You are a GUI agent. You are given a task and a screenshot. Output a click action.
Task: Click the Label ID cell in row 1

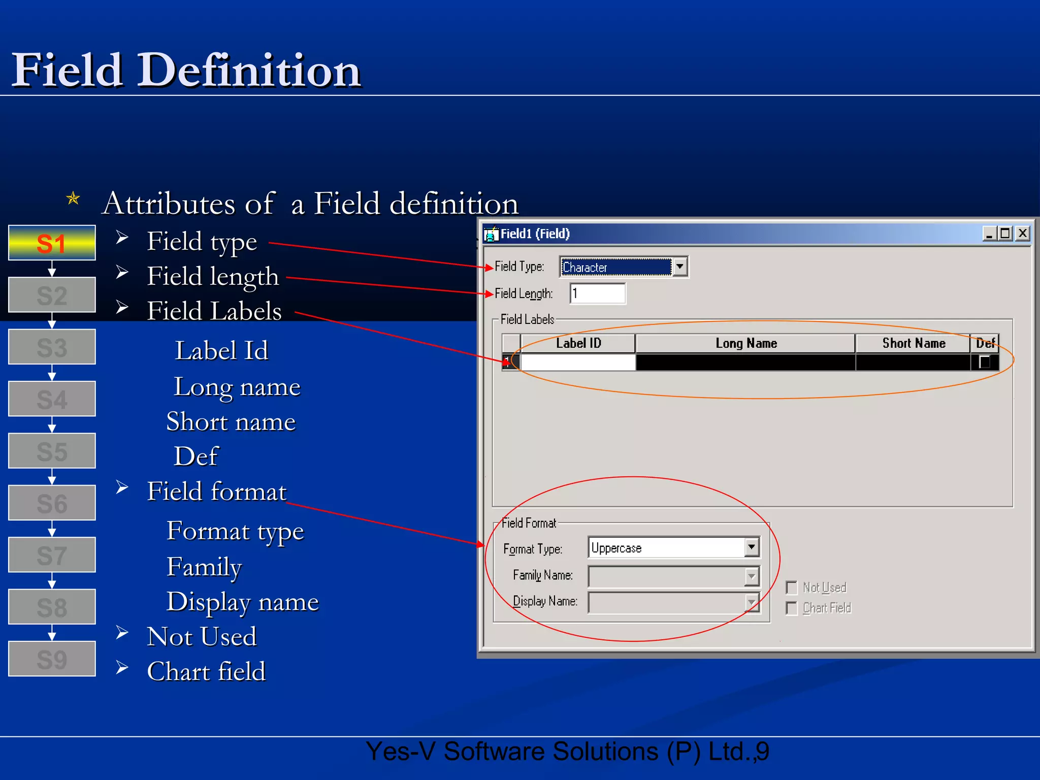click(578, 362)
